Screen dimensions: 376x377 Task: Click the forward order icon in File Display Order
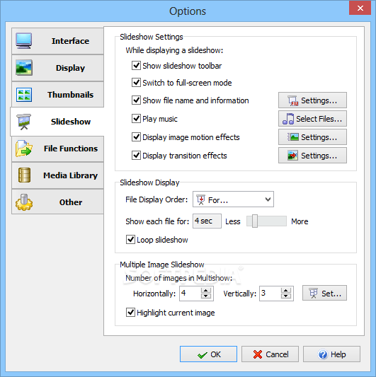tap(201, 199)
